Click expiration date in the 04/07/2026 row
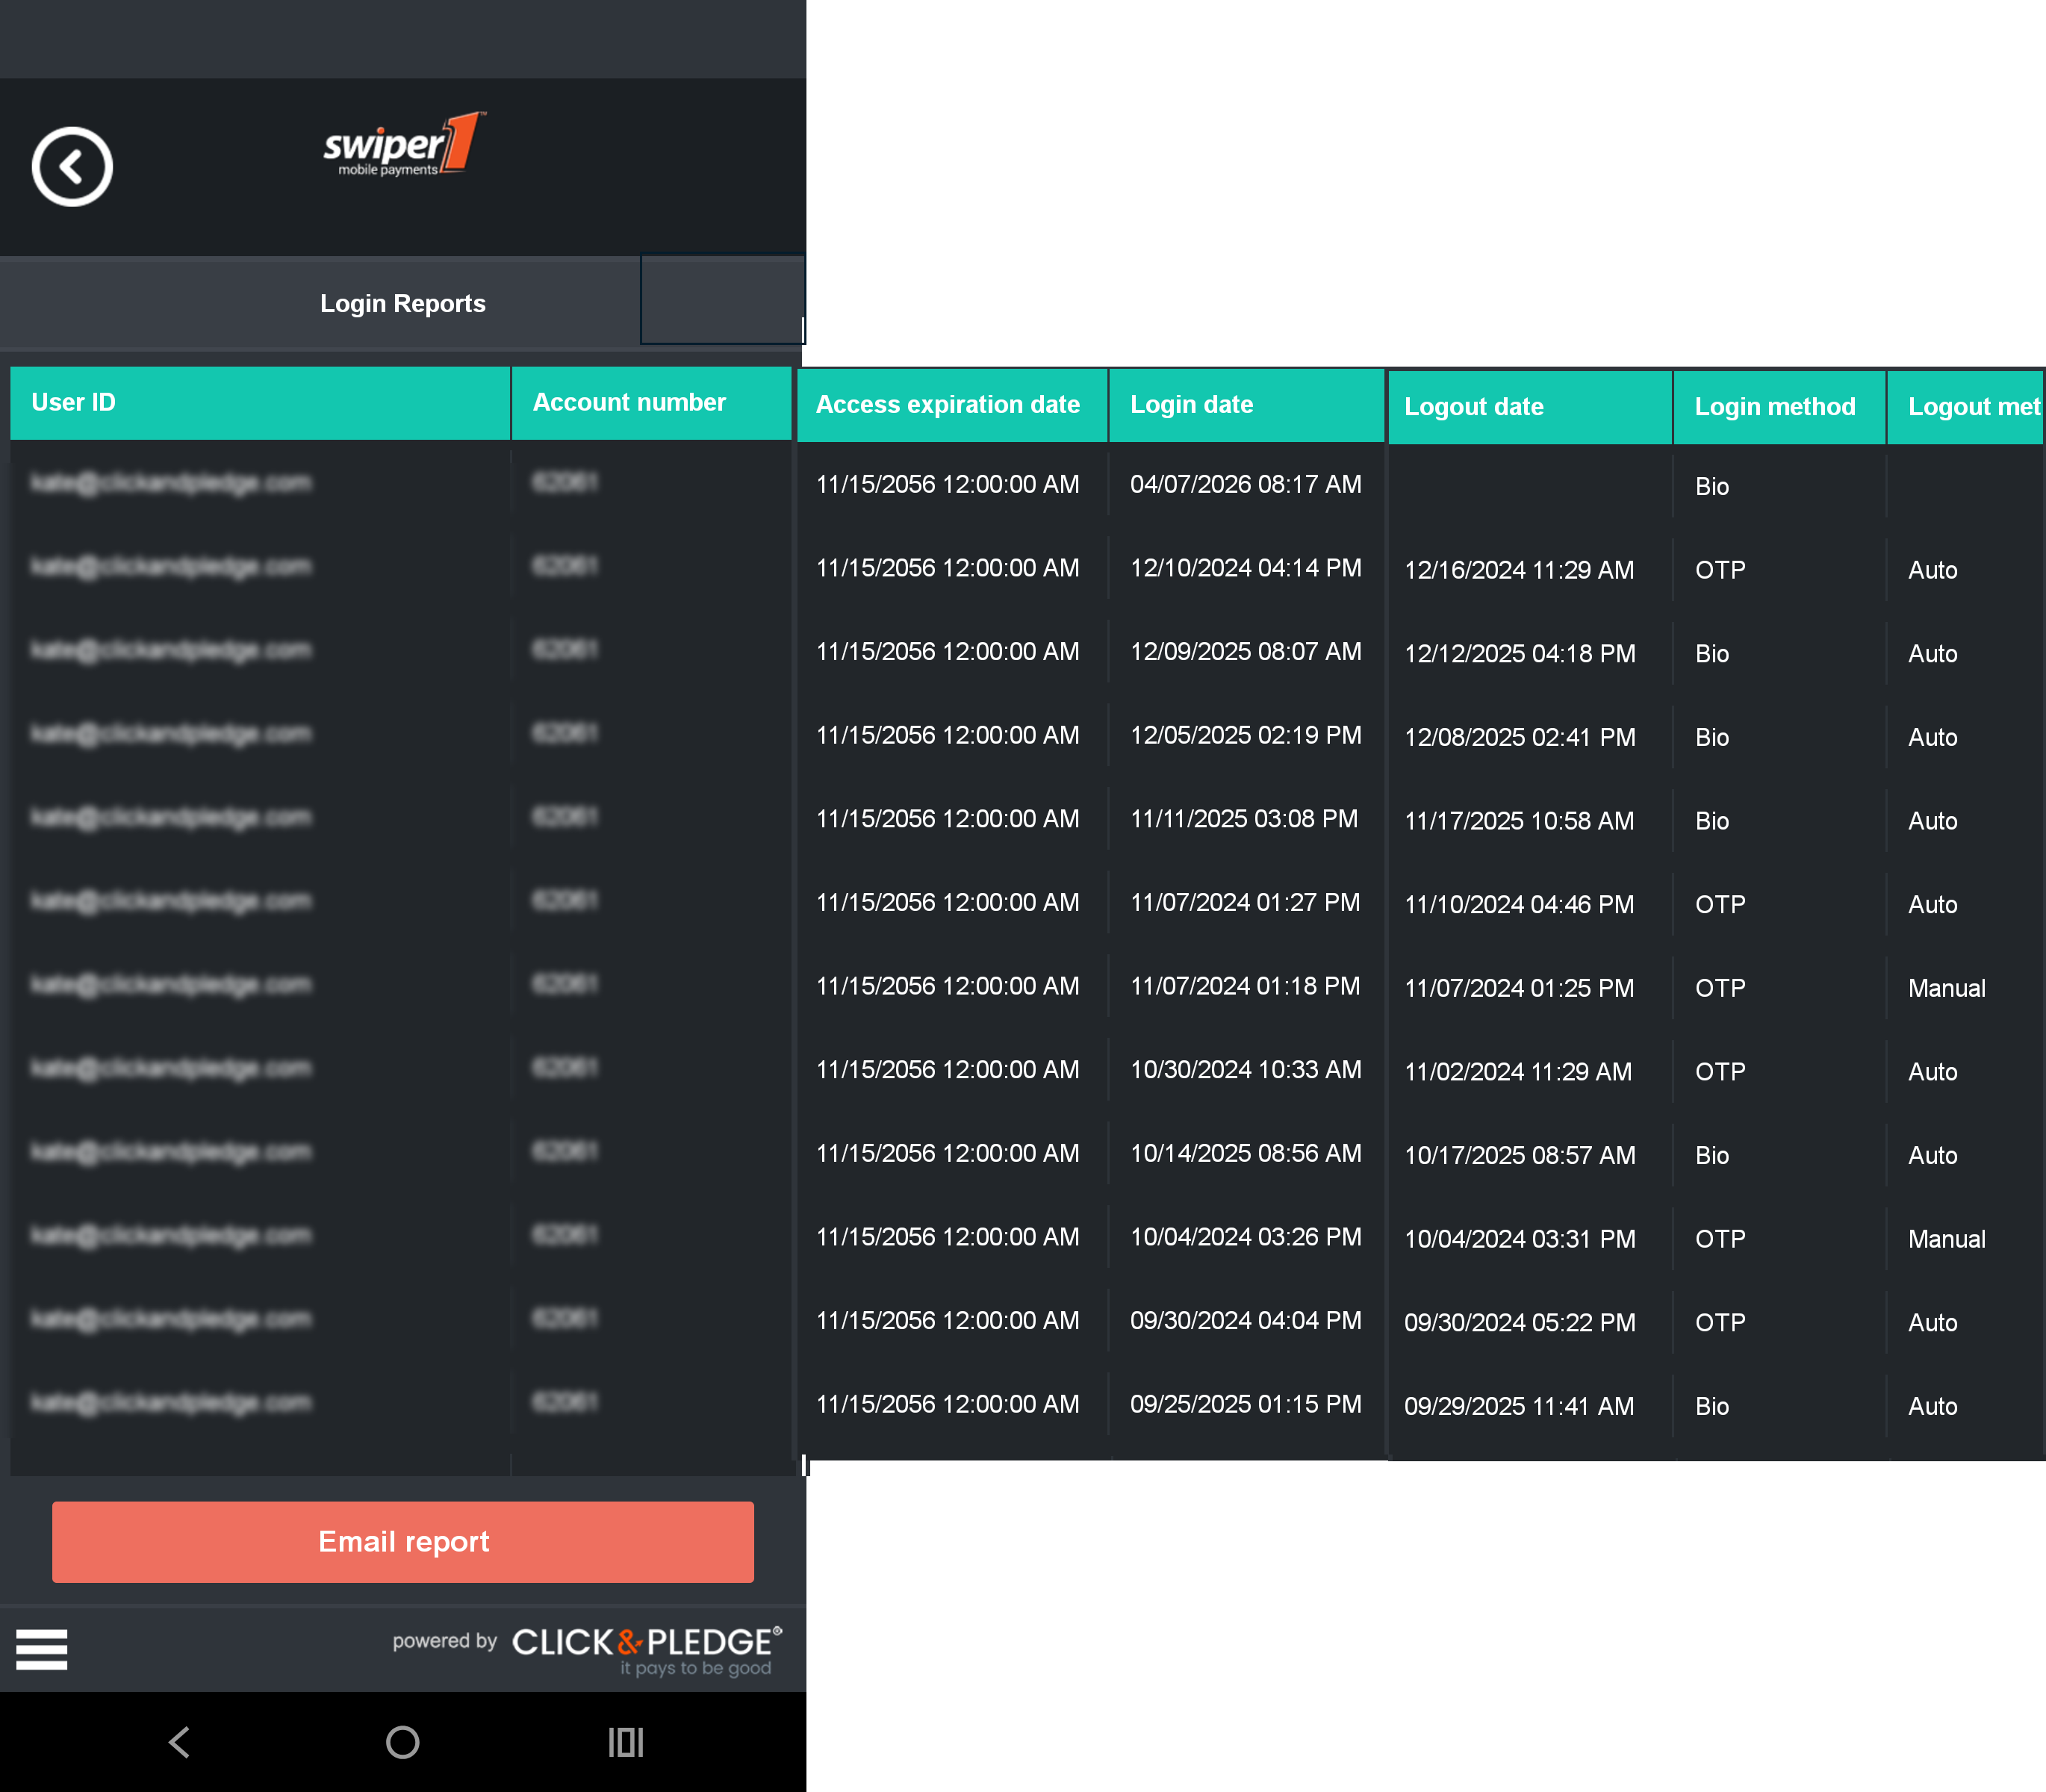Image resolution: width=2046 pixels, height=1792 pixels. click(947, 484)
